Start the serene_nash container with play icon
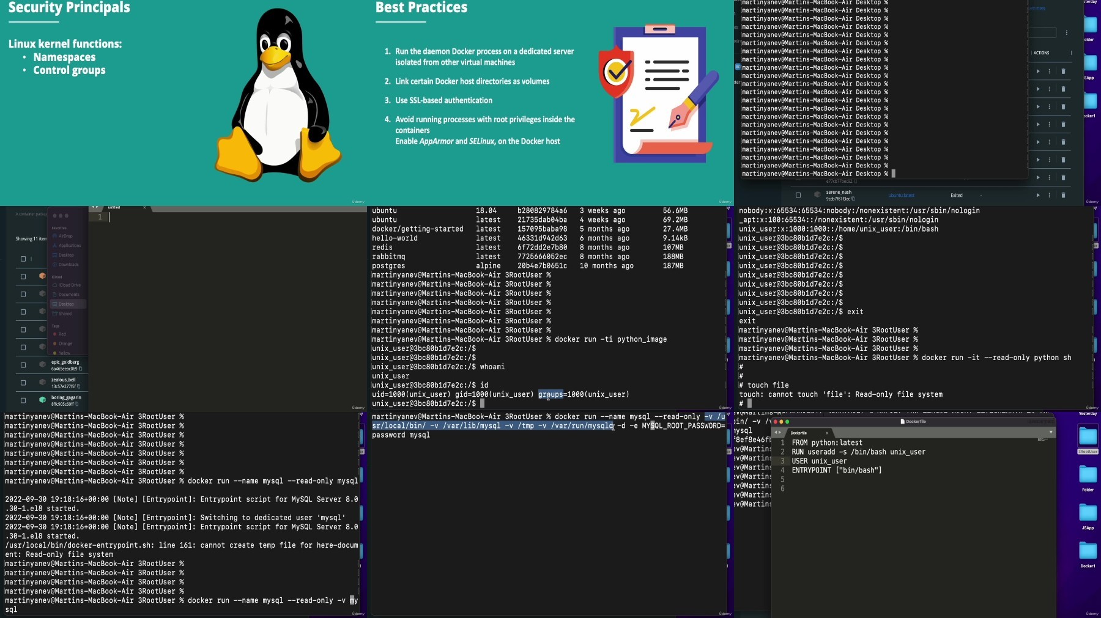 point(1038,195)
